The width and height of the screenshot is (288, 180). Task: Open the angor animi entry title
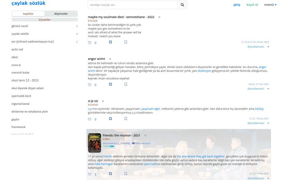point(96,59)
